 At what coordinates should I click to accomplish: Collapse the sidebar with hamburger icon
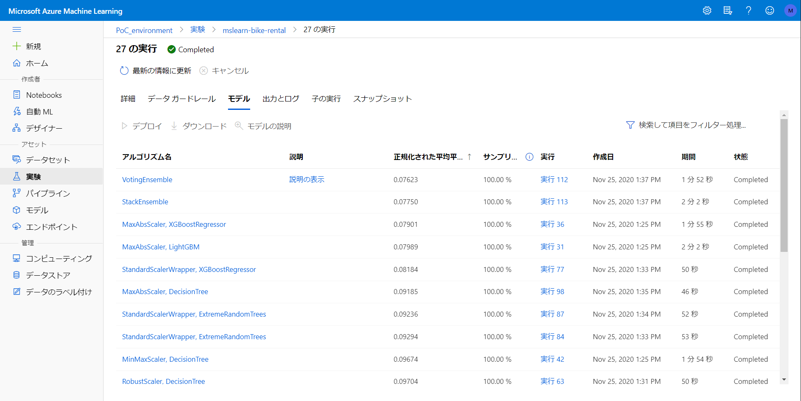click(x=17, y=29)
